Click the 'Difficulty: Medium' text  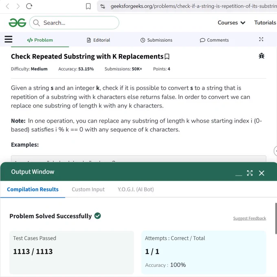29,69
